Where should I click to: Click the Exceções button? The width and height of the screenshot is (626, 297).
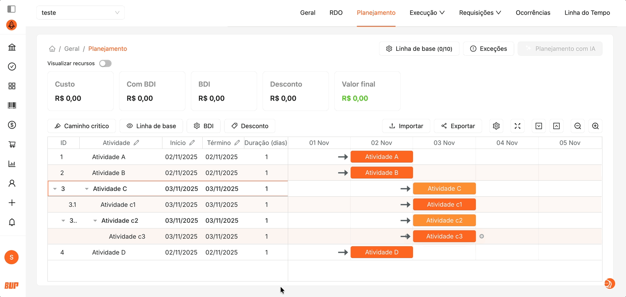(x=488, y=49)
